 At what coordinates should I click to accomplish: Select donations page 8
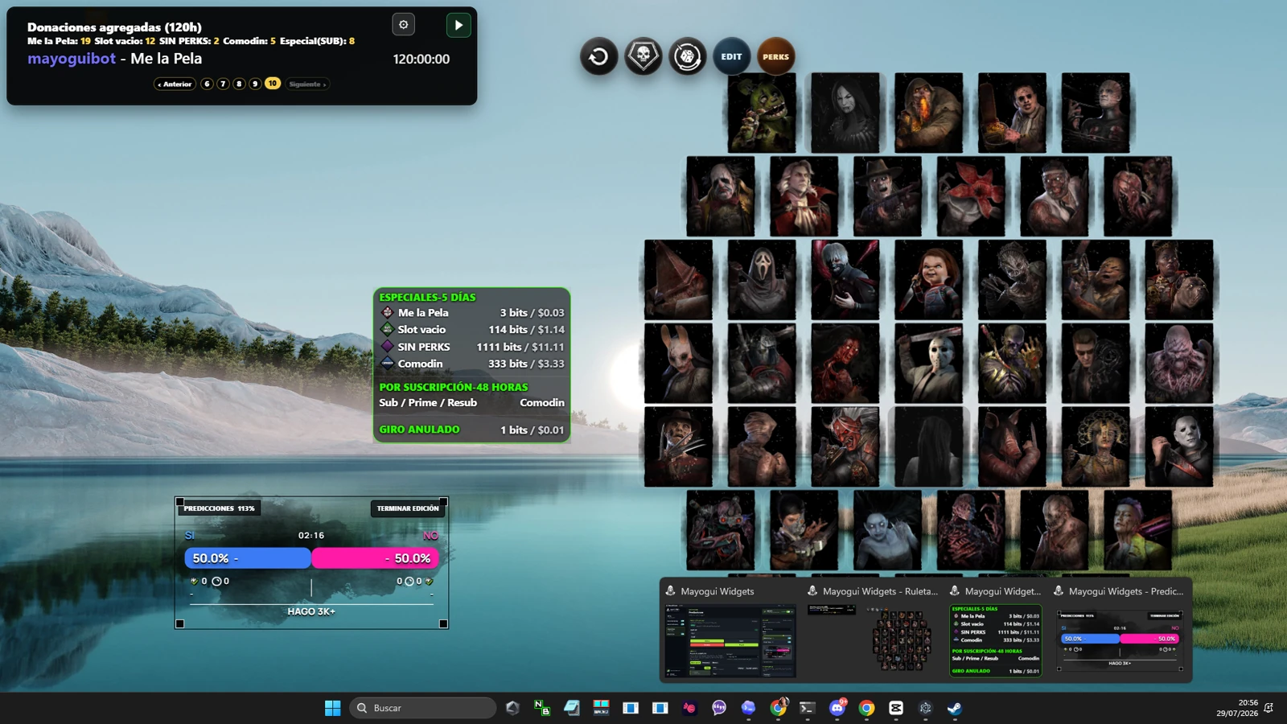[x=239, y=84]
